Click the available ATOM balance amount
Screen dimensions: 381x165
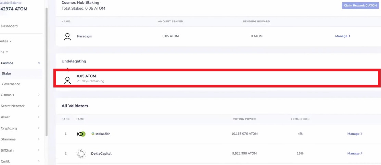point(14,9)
